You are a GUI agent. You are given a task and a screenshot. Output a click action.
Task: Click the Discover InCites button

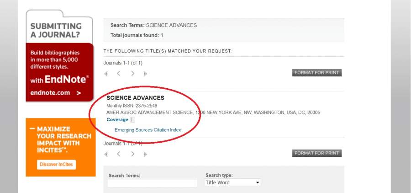tap(57, 165)
